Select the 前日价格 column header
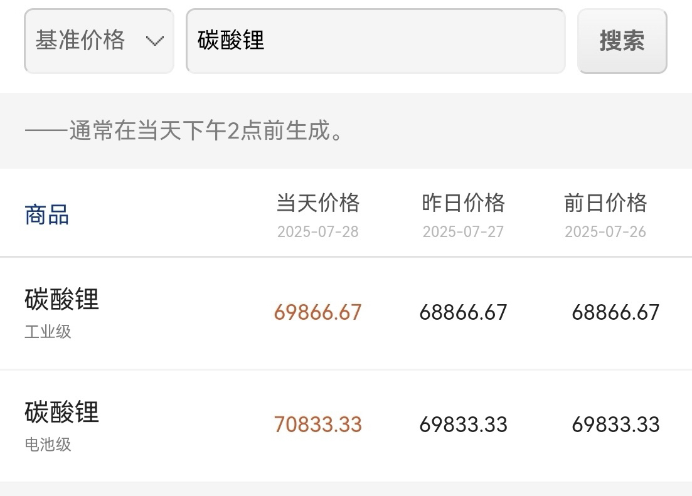Viewport: 692px width, 496px height. click(605, 203)
